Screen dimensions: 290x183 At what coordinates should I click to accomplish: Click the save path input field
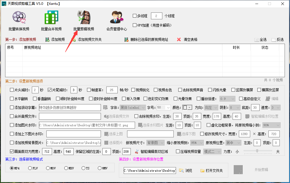tap(150, 171)
